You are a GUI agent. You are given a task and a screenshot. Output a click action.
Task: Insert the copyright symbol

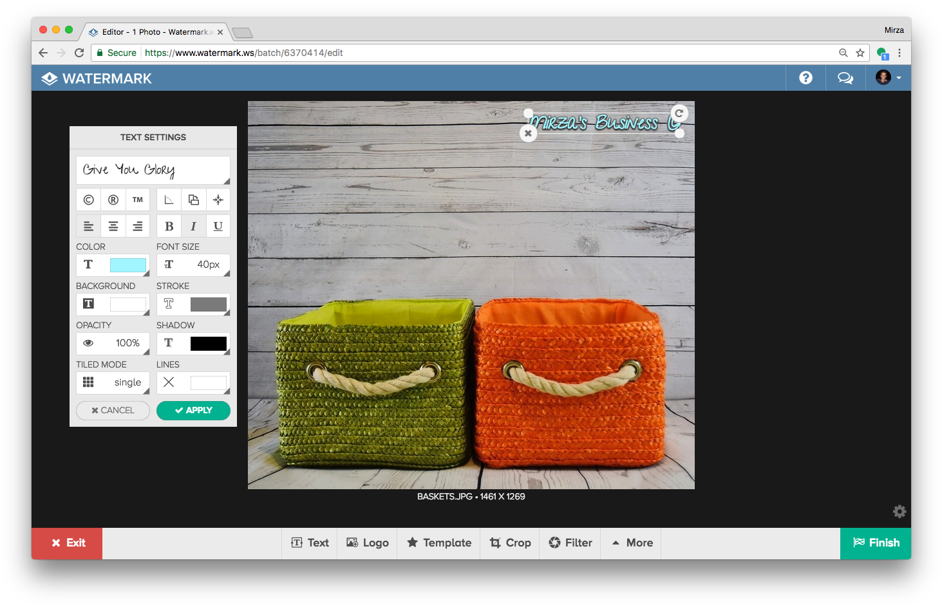(89, 200)
